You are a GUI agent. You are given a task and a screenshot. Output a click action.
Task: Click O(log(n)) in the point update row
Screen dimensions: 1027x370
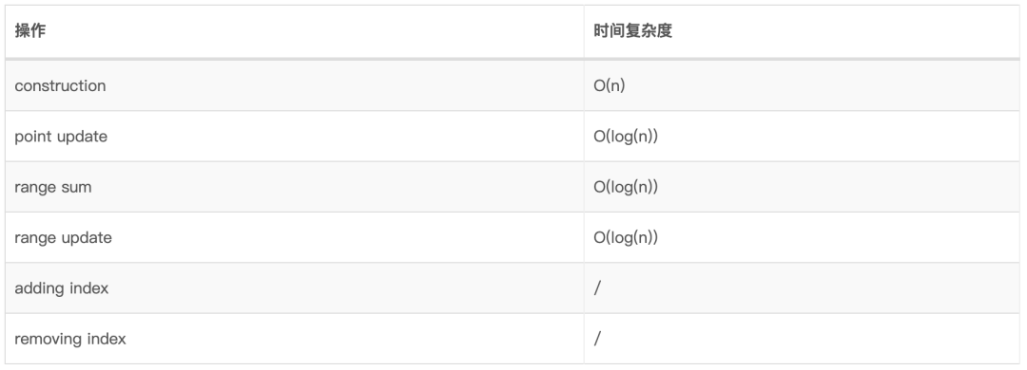click(626, 137)
